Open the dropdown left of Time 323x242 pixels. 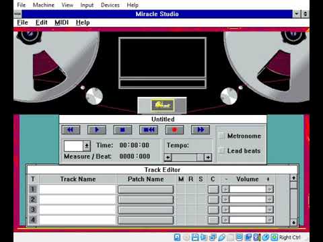(x=87, y=146)
